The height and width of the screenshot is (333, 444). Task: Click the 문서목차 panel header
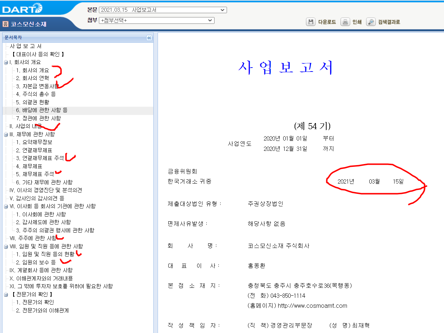(x=78, y=38)
